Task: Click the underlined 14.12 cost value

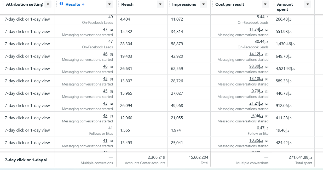Action: 256,54
